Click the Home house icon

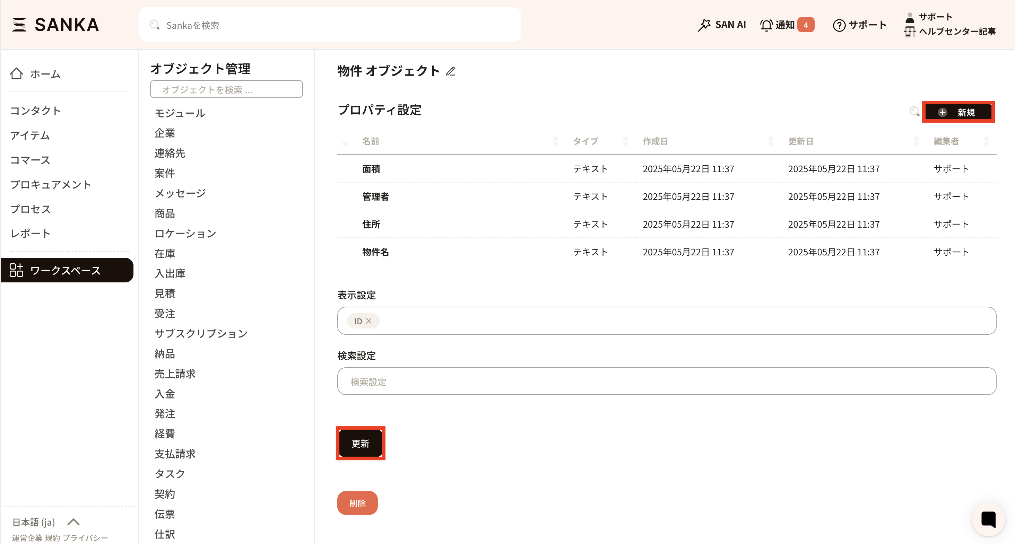[17, 74]
